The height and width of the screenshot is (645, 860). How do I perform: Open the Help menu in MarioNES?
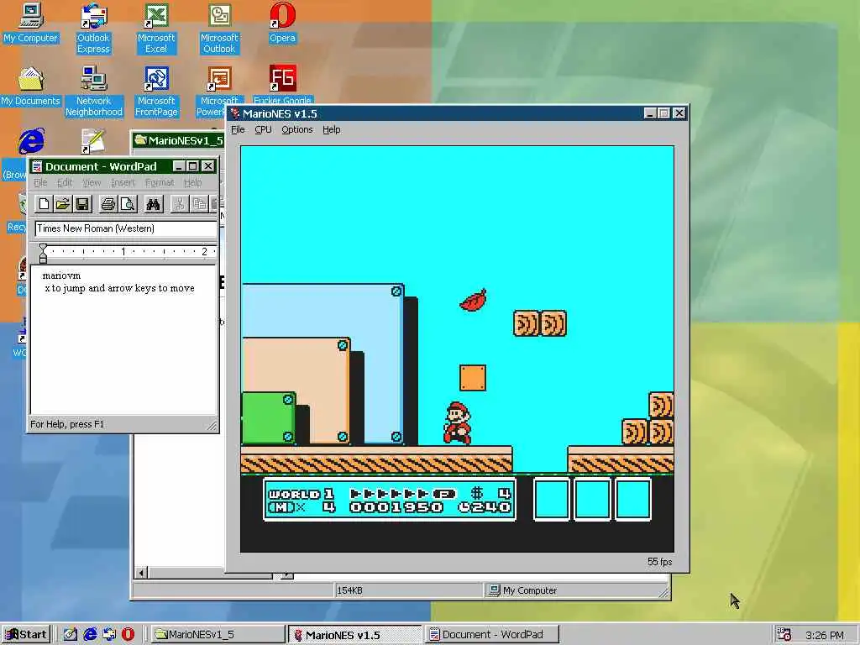click(x=331, y=130)
